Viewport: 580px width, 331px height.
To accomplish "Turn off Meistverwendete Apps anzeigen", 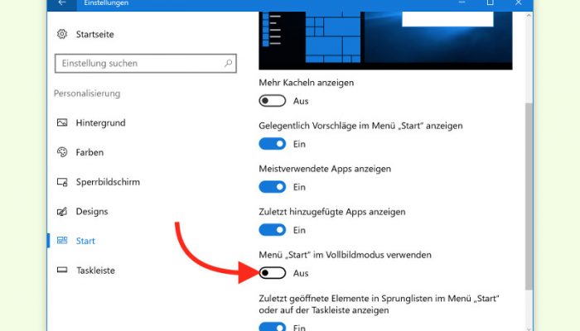I will click(x=273, y=187).
